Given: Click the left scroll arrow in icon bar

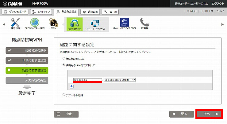Looking at the screenshot, I should [x=4, y=24].
